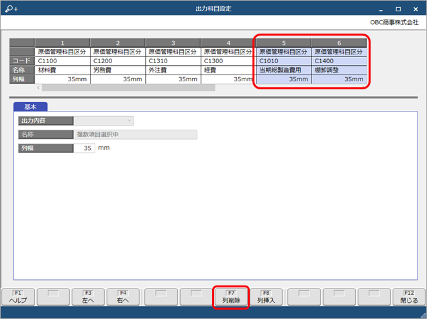
Task: Open the 出力内容 dropdown
Action: pos(103,121)
